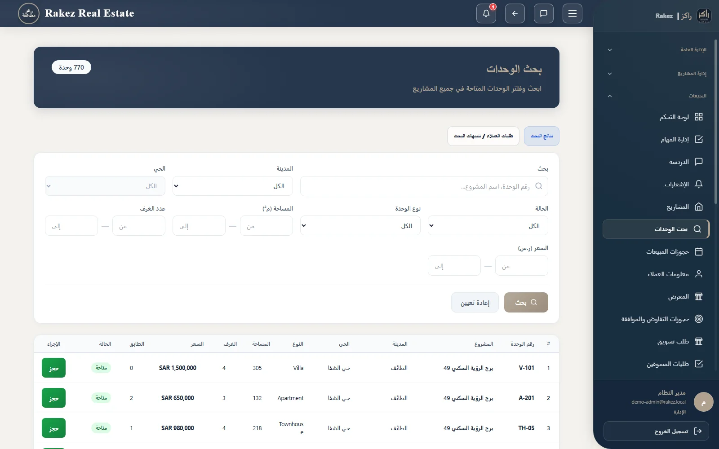Click حجز for unit TH-05

click(x=53, y=428)
